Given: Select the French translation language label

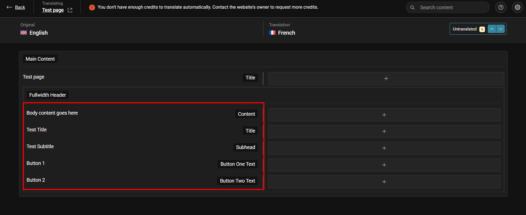Looking at the screenshot, I should click(286, 33).
